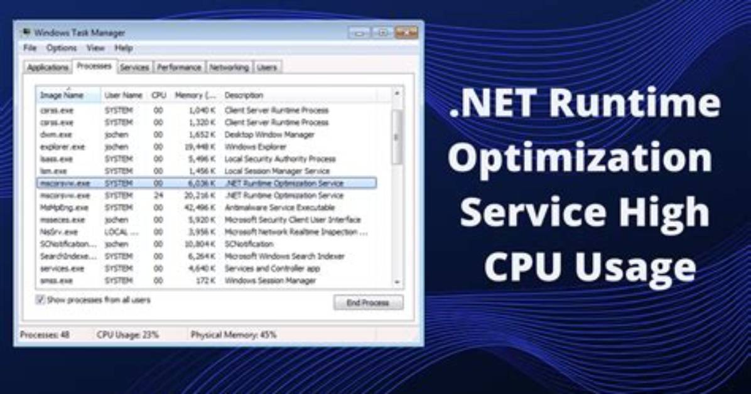Select the smss.exe process
Viewport: 751px width, 394px height.
coord(207,280)
